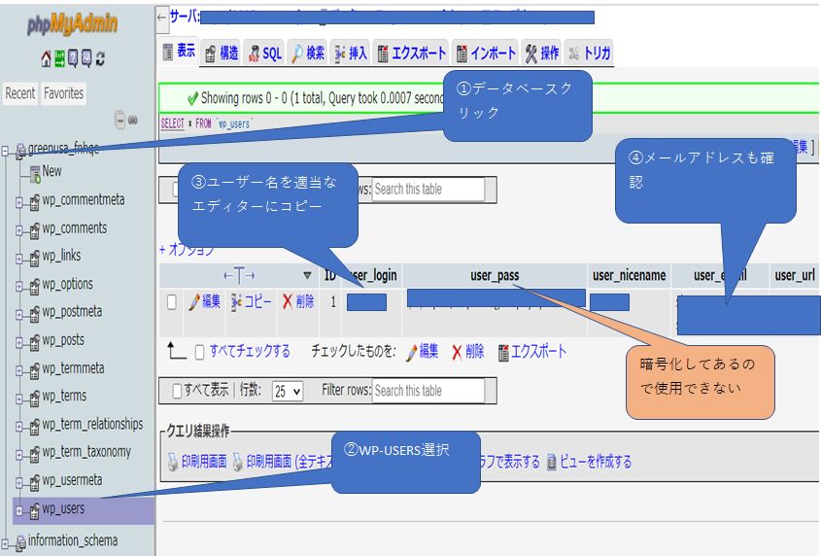821x556 pixels.
Task: Click the export icon below the table
Action: [x=503, y=352]
